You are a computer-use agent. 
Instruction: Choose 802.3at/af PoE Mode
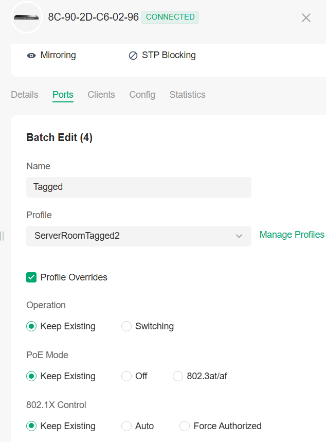pos(178,376)
